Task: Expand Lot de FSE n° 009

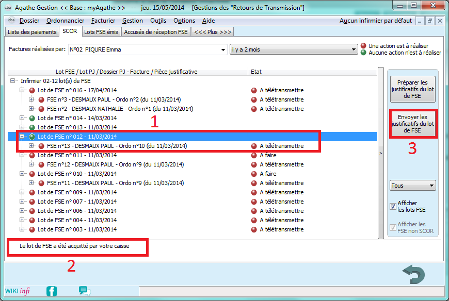Action: click(x=22, y=192)
